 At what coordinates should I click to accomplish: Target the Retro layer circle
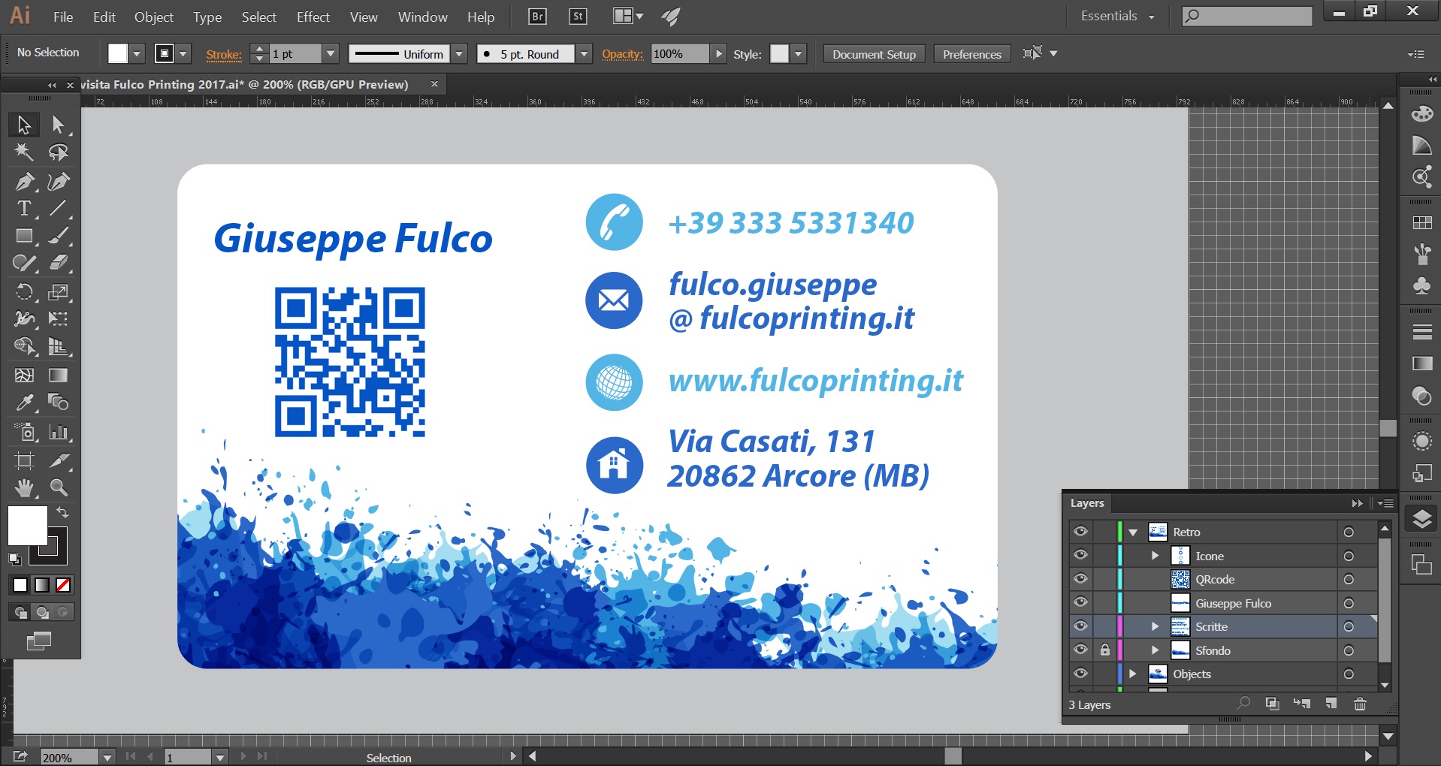[1349, 532]
